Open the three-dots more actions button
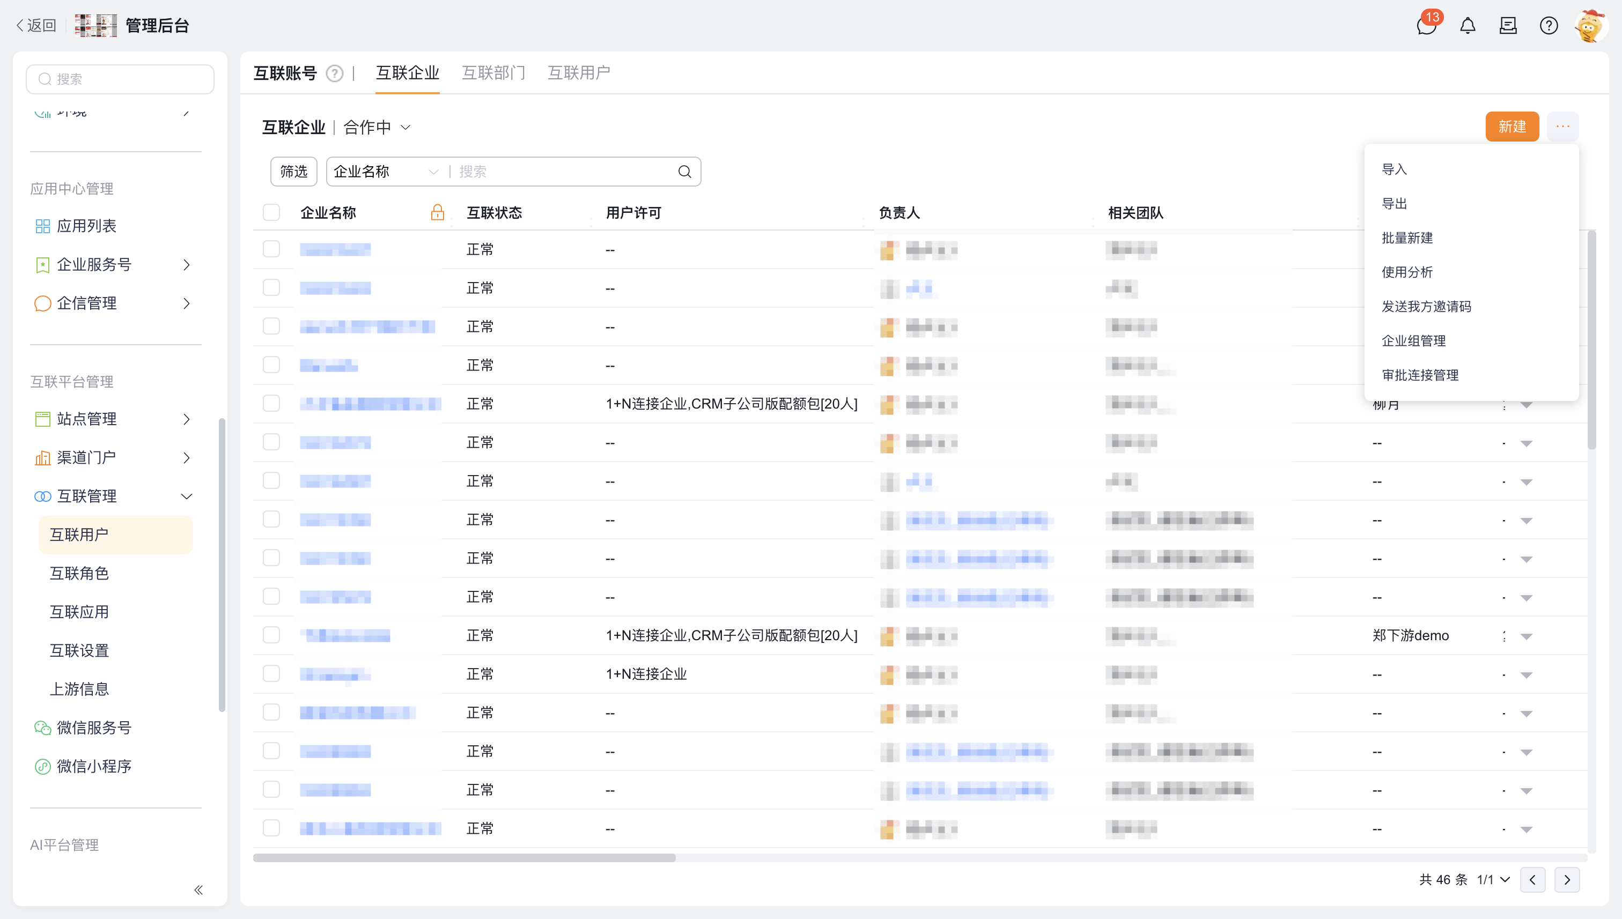The image size is (1622, 919). [x=1562, y=127]
